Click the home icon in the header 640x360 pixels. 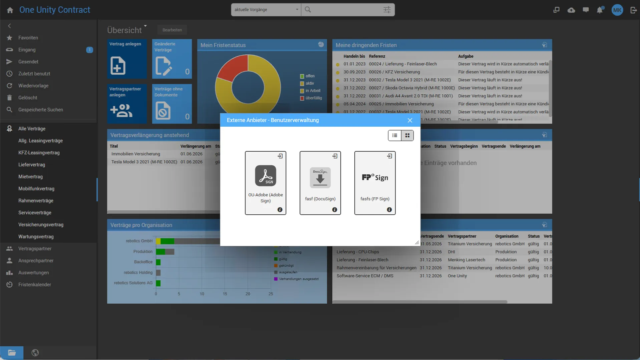point(10,10)
